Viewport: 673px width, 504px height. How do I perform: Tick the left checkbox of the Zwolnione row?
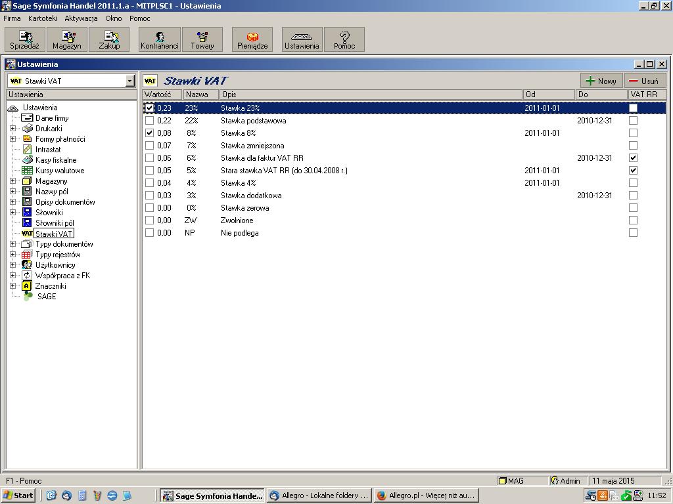pyautogui.click(x=149, y=220)
